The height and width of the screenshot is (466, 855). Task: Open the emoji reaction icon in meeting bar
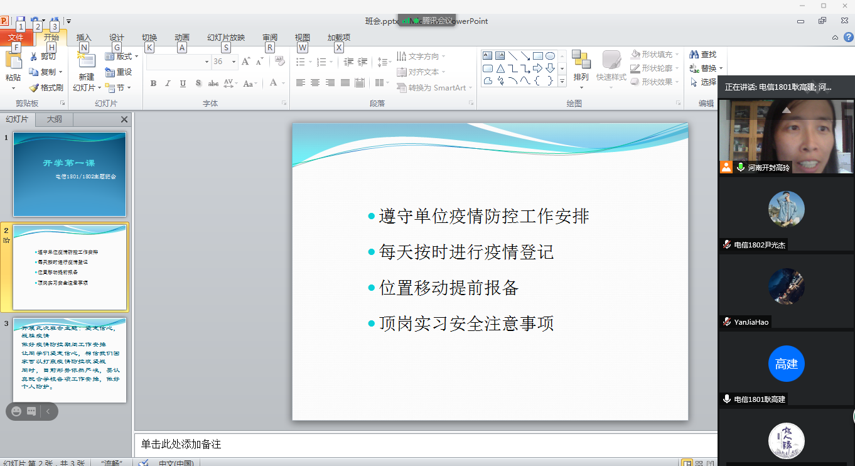point(16,411)
